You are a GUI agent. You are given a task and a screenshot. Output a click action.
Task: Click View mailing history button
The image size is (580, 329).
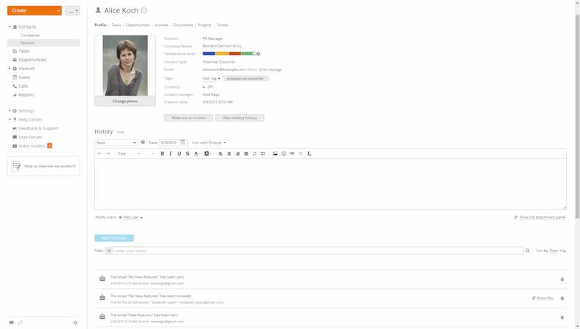tap(240, 118)
